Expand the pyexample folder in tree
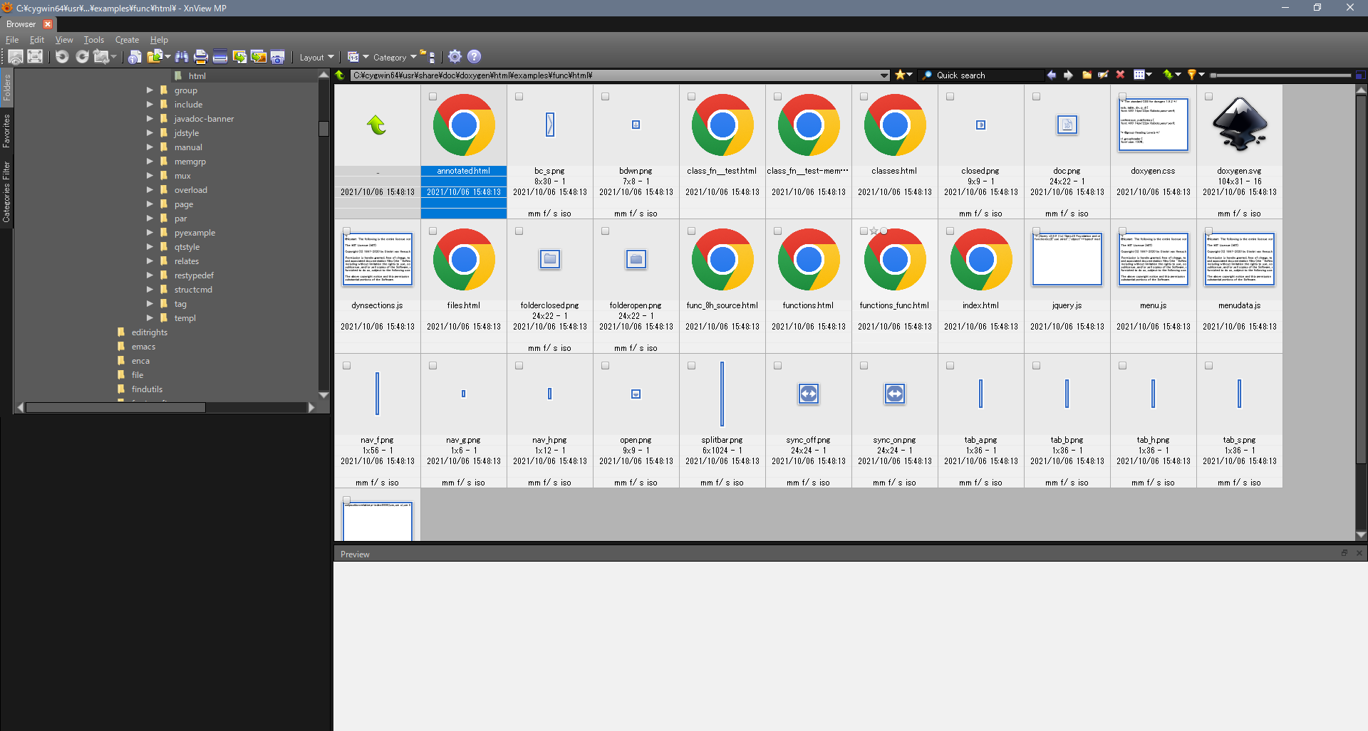The image size is (1368, 731). 150,233
